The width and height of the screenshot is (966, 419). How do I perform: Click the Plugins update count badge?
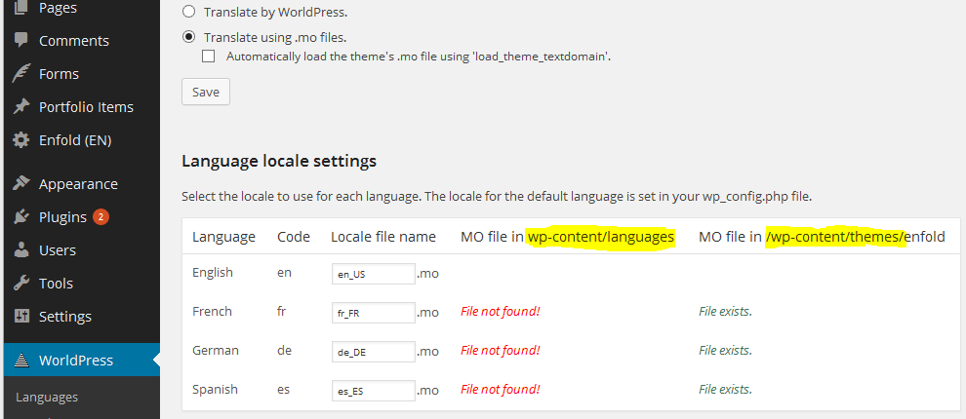[x=101, y=216]
